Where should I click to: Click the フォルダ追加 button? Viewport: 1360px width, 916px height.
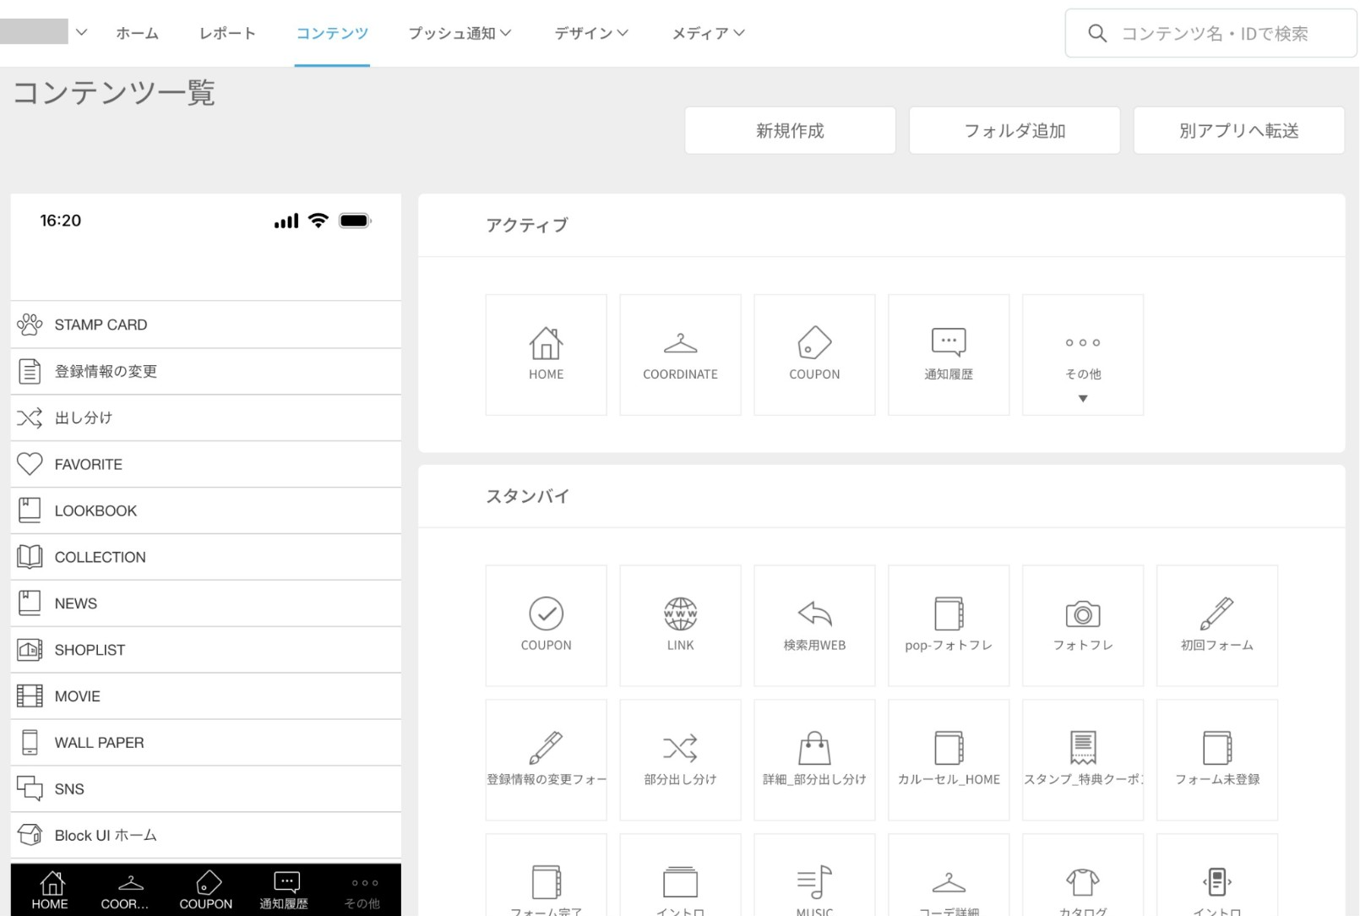[1015, 130]
